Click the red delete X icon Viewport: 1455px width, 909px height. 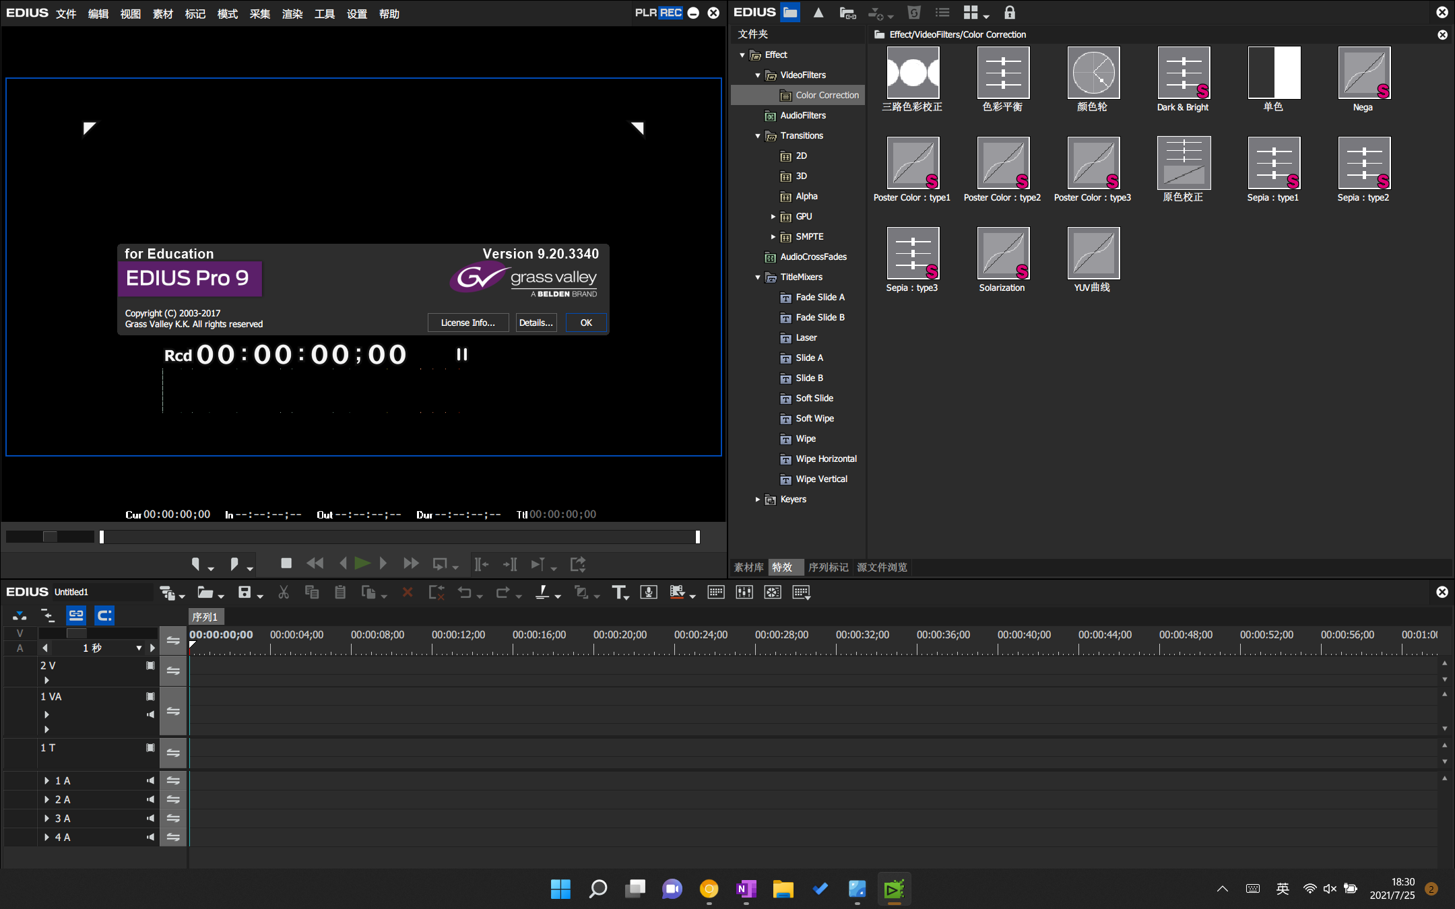click(x=408, y=593)
